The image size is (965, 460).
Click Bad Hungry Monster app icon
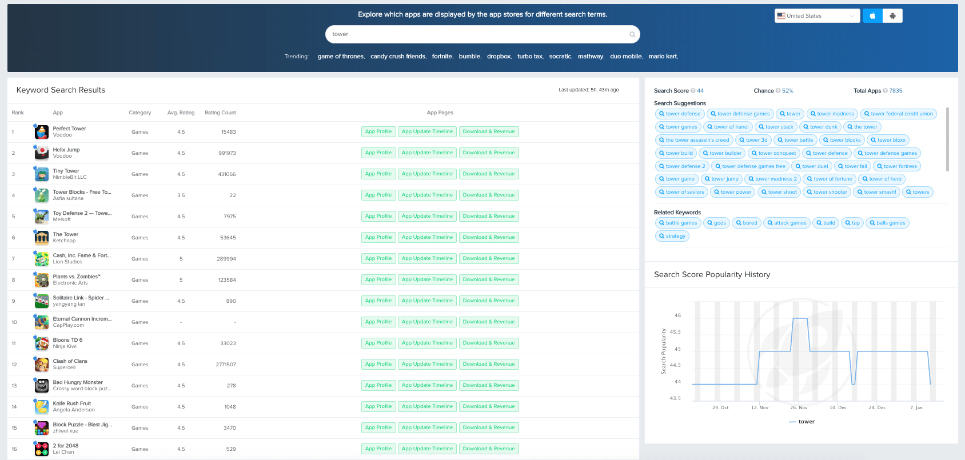point(41,386)
